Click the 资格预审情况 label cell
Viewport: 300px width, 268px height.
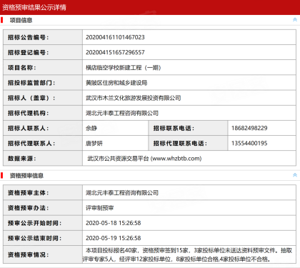click(43, 254)
